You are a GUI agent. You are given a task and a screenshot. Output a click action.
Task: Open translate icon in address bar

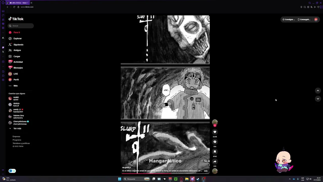point(311,7)
